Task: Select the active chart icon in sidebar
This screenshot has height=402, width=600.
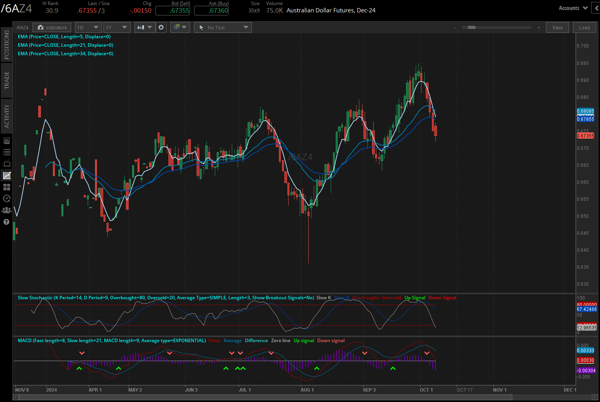Action: point(7,175)
